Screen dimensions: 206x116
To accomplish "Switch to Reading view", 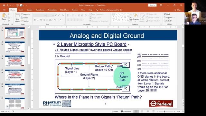I will (148, 111).
